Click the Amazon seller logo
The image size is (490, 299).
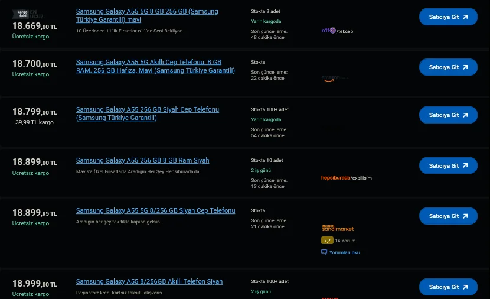pyautogui.click(x=334, y=78)
